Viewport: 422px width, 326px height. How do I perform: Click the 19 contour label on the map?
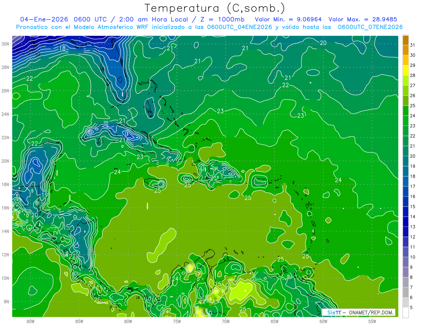pos(44,195)
